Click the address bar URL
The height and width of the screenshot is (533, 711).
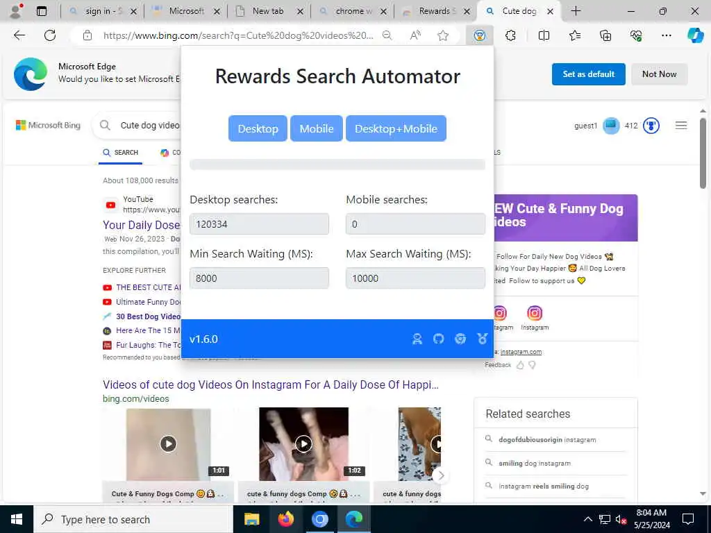[x=238, y=35]
